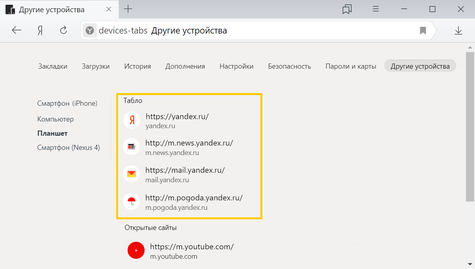Click the Yandex Я favicon tile
475x269 pixels.
coord(132,120)
